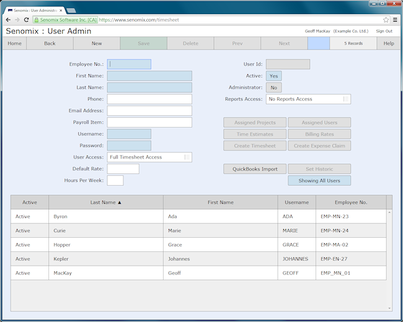Click into the First Name field
The width and height of the screenshot is (403, 322).
[149, 76]
